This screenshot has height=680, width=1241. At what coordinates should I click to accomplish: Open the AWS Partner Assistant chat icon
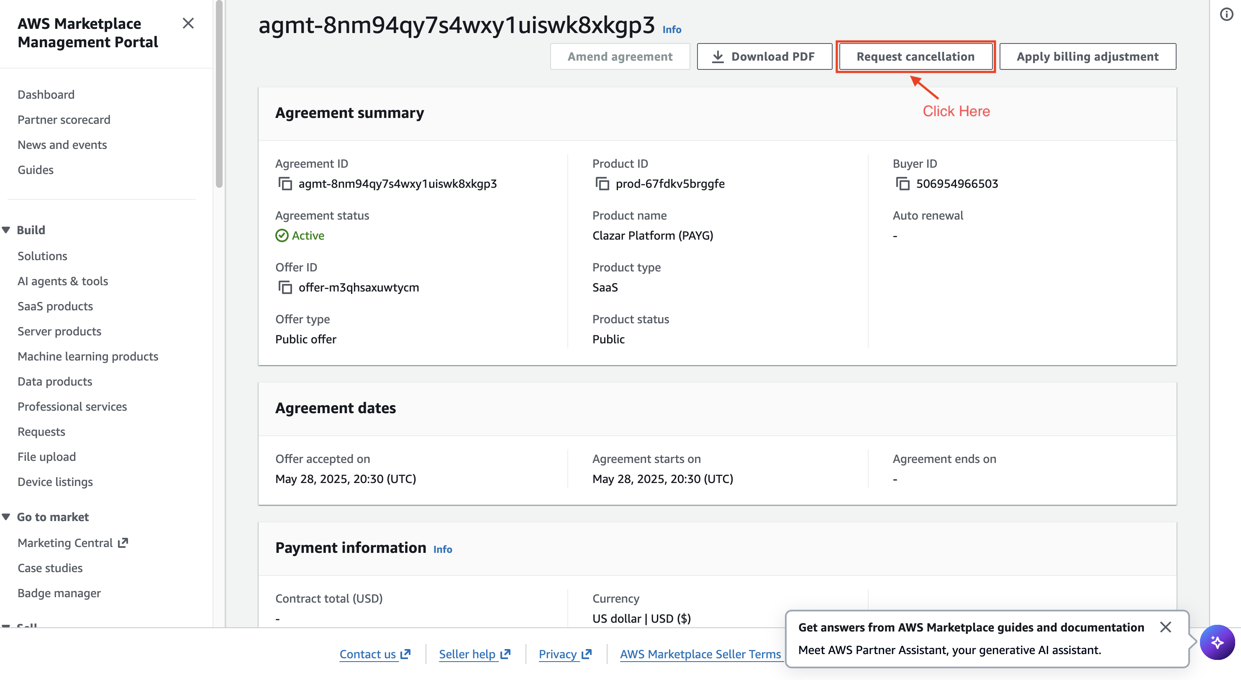tap(1217, 642)
